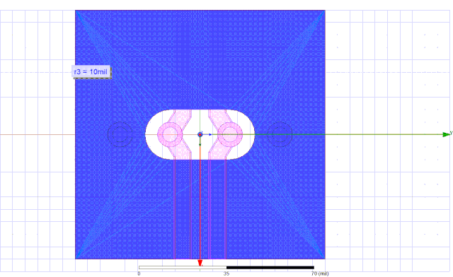This screenshot has height=277, width=453.
Task: Click the center hole of right via
Action: coord(230,135)
